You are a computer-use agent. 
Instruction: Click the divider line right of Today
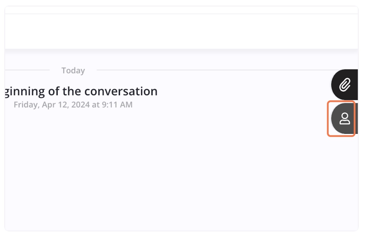214,70
